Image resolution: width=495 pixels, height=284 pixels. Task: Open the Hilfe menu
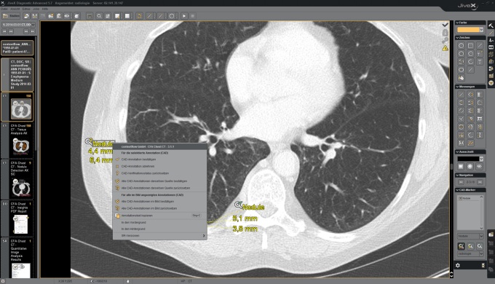pos(45,9)
